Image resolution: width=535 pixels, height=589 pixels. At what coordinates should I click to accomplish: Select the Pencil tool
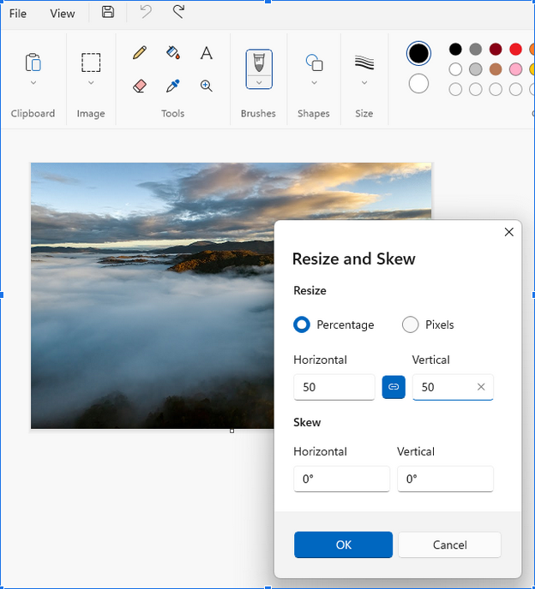[x=140, y=52]
